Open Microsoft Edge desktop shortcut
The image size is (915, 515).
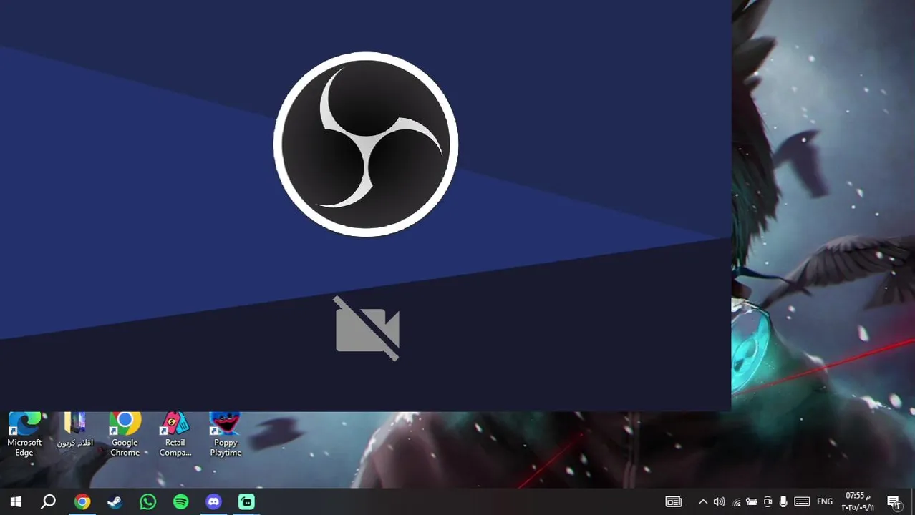tap(24, 435)
